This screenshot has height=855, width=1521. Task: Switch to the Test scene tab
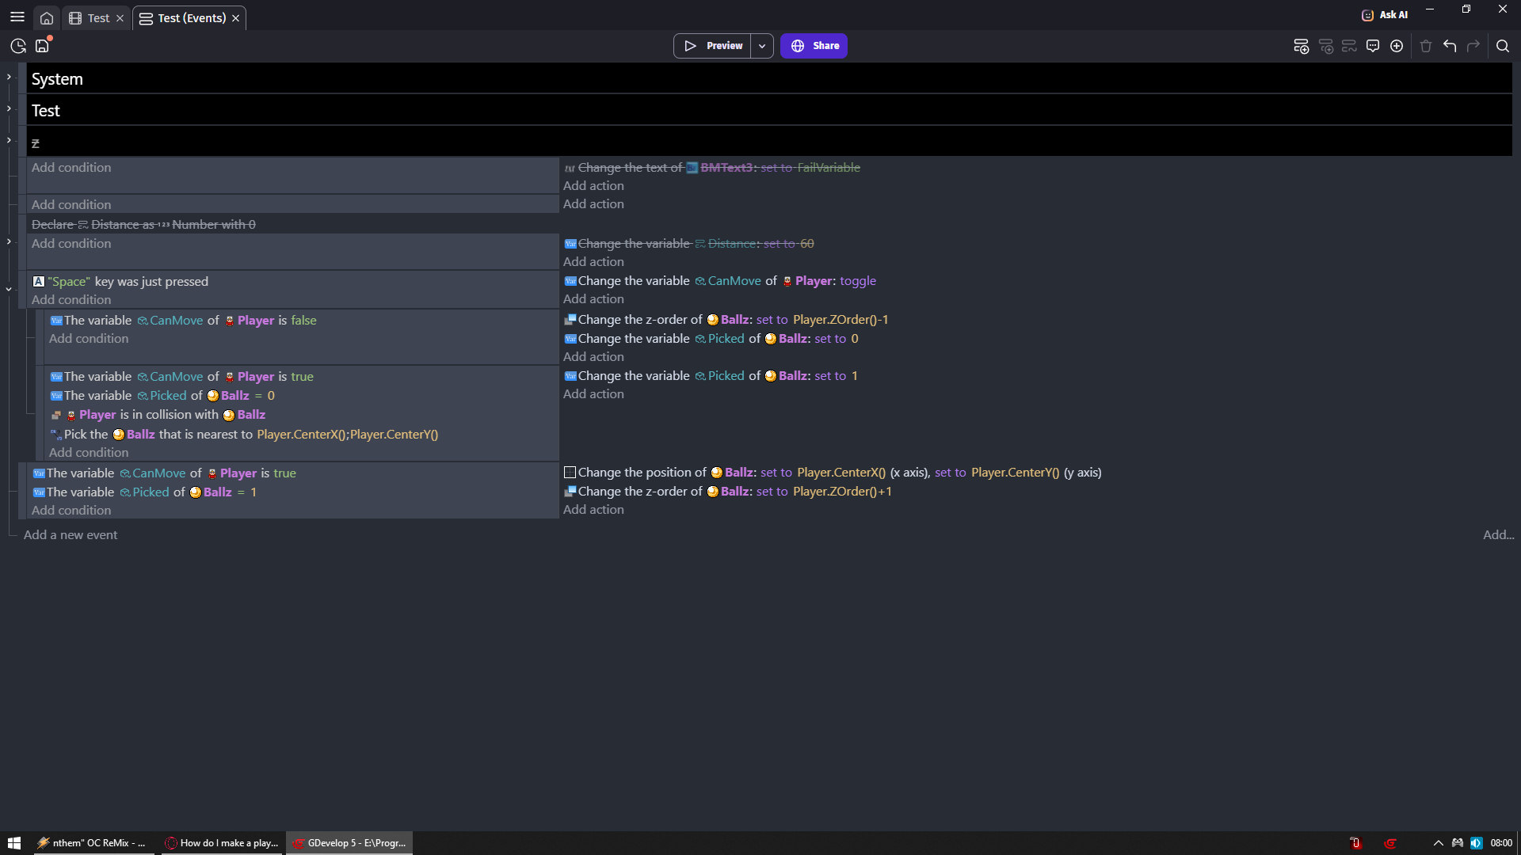tap(98, 18)
